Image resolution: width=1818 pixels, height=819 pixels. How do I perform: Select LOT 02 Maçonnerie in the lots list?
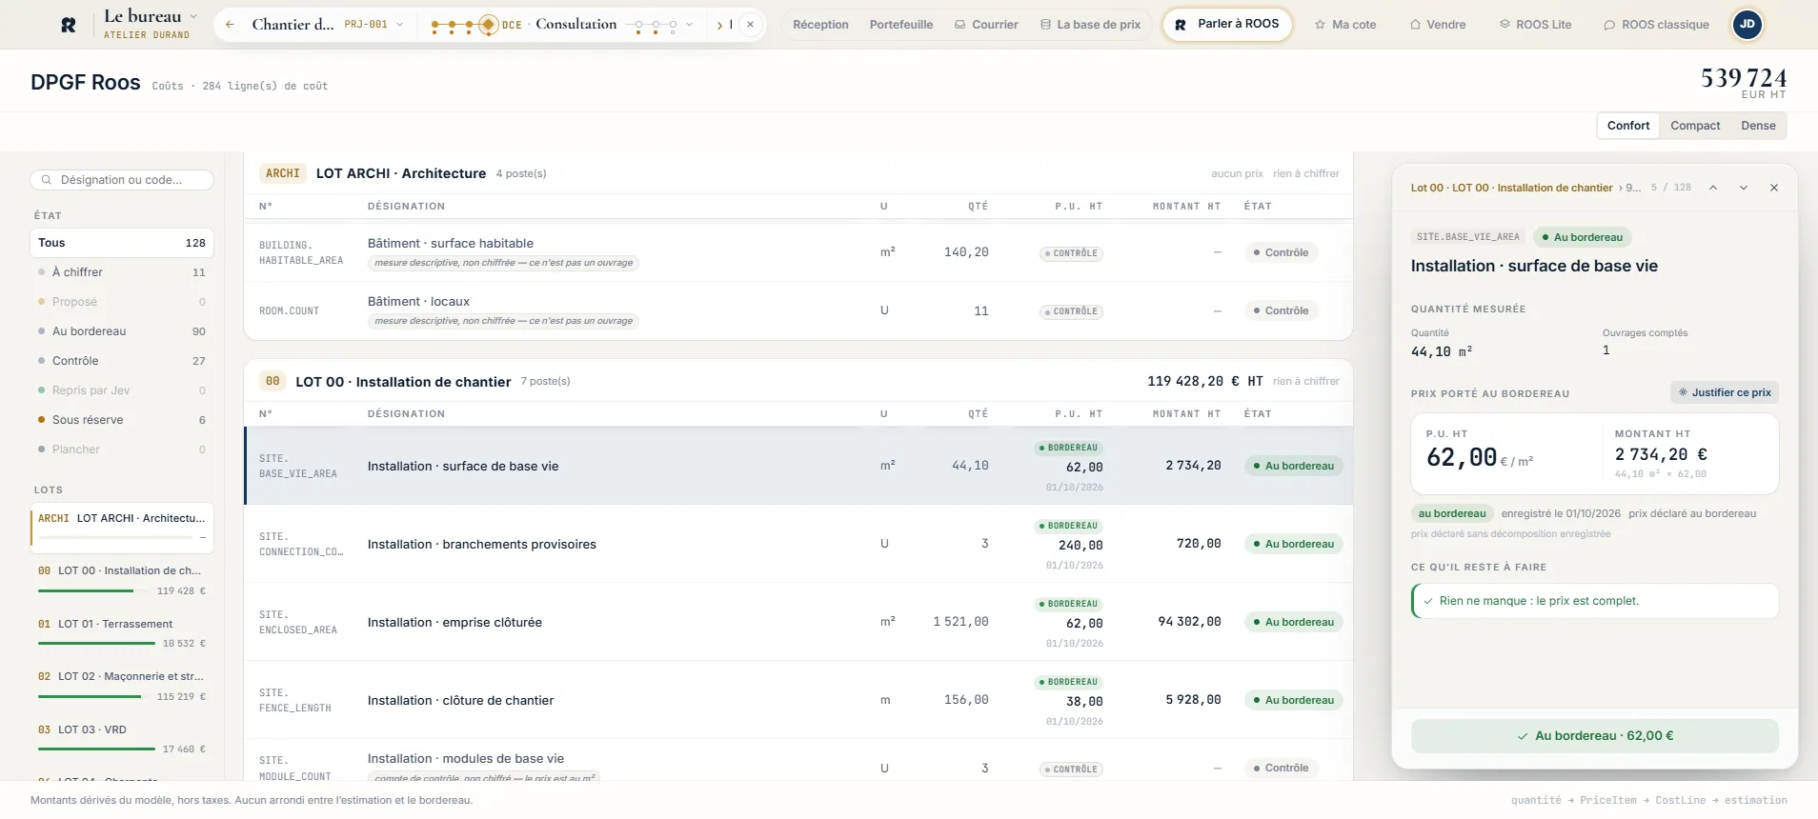point(122,686)
